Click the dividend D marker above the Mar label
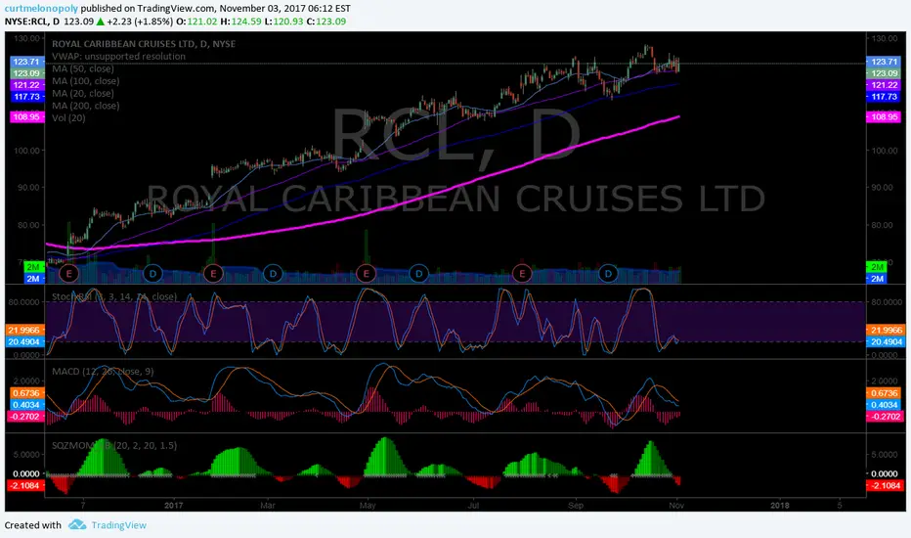The image size is (911, 538). click(273, 273)
